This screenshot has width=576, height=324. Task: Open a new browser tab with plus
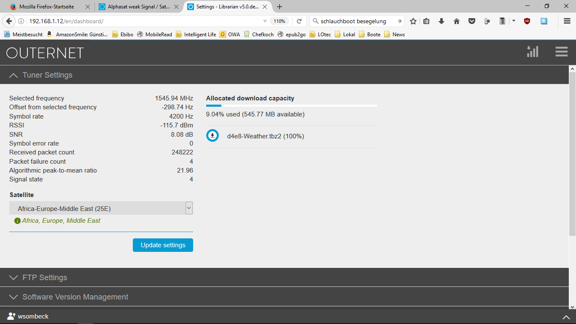tap(280, 7)
